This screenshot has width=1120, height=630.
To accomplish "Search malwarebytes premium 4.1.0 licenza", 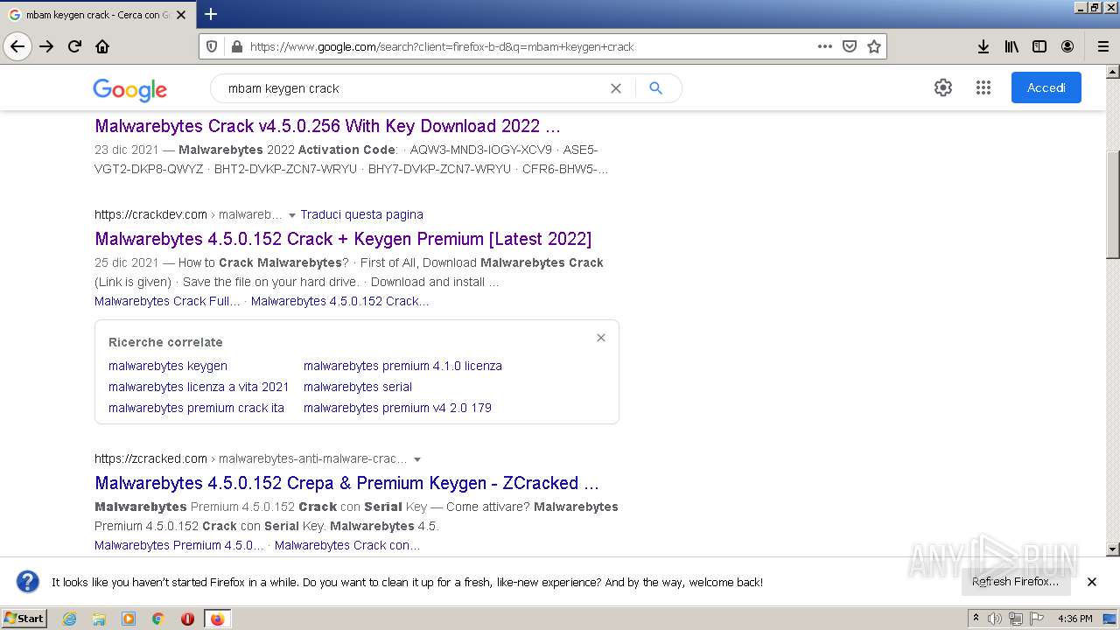I will pyautogui.click(x=402, y=366).
